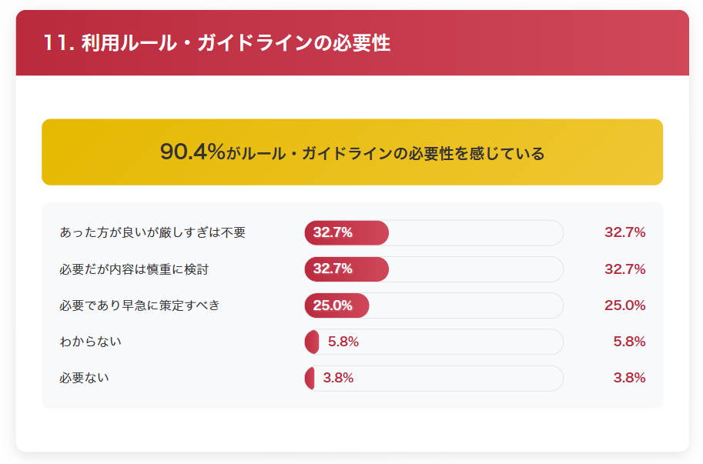Select the あった方が良いが厳しすぎは不要 label

click(152, 232)
